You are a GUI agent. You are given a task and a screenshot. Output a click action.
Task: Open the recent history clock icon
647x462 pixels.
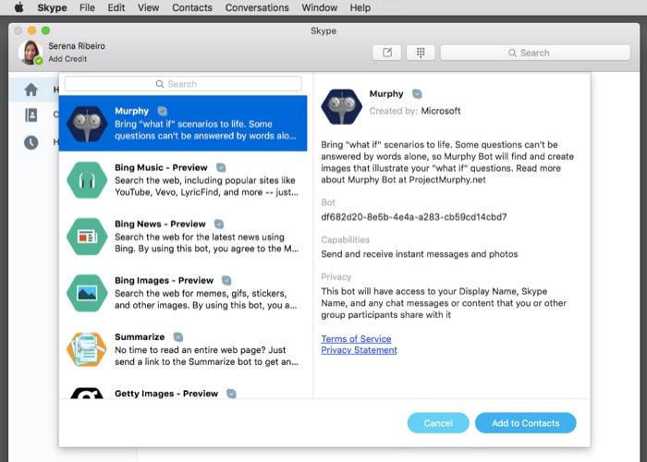(31, 142)
